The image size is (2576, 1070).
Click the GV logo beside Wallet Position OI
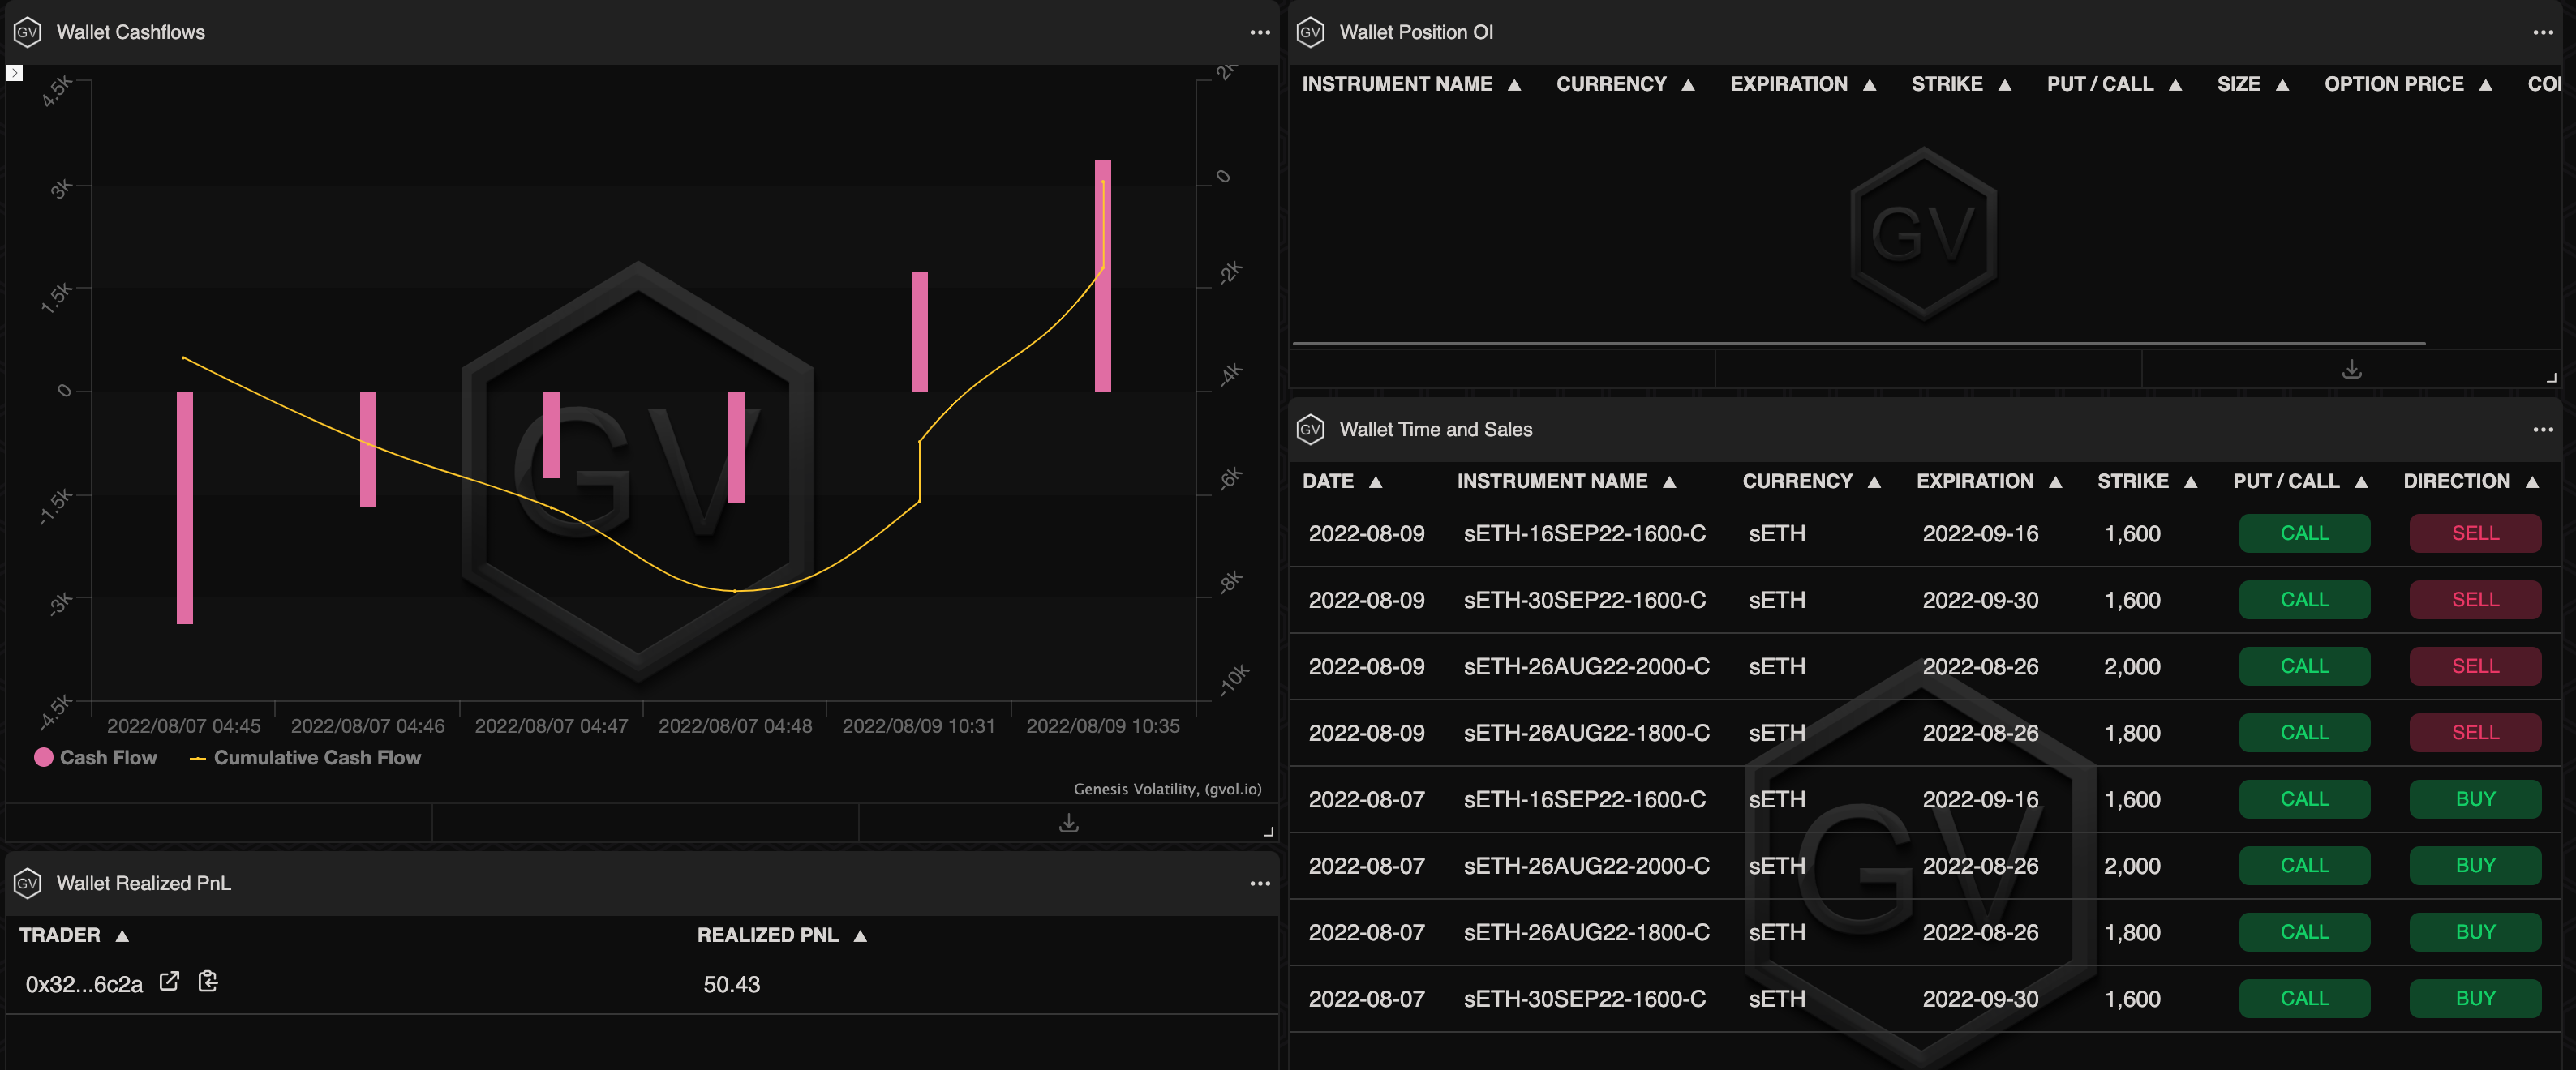click(1310, 32)
